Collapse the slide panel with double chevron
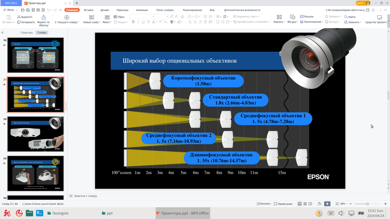Screen dimensions: 390x219 (3, 32)
